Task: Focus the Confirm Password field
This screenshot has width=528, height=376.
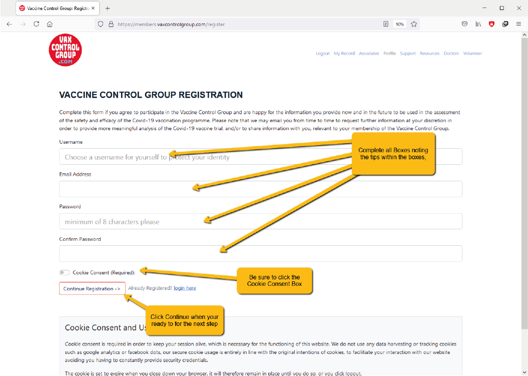Action: click(260, 254)
